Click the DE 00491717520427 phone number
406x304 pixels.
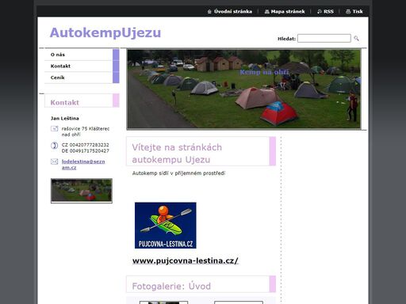pyautogui.click(x=85, y=151)
